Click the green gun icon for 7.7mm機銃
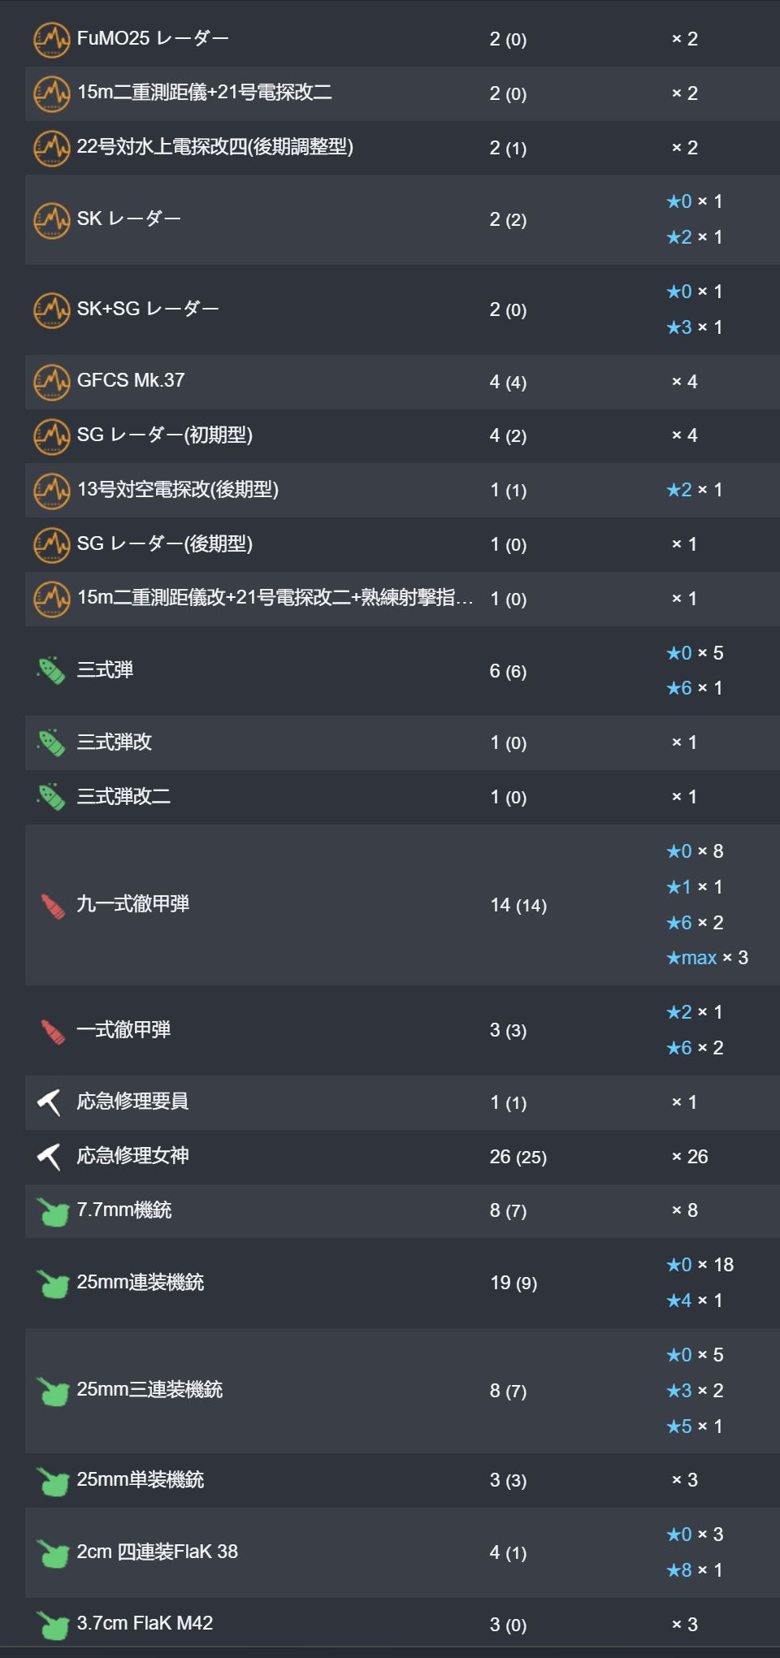 [x=53, y=1211]
